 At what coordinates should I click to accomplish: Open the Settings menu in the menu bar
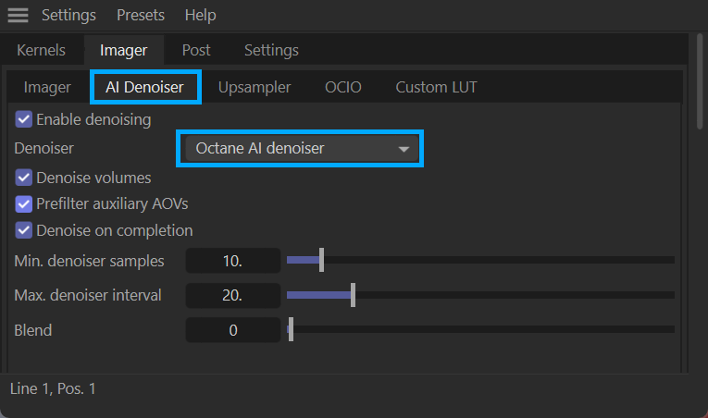68,16
